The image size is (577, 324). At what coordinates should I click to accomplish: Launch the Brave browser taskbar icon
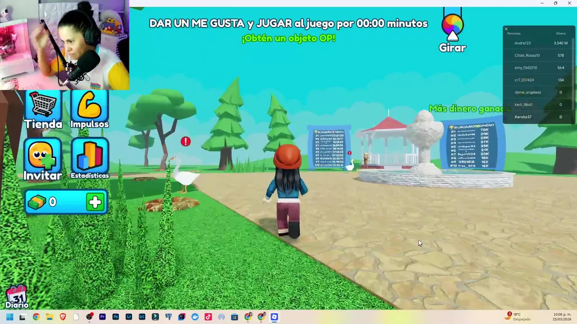pyautogui.click(x=63, y=317)
